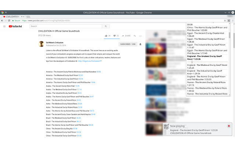Select popup track France Ancient Era 1:37:15
The width and height of the screenshot is (235, 147).
click(207, 84)
